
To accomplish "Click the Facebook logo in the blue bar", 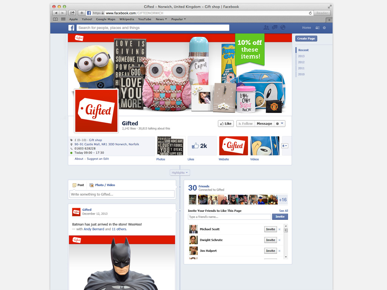I will tap(71, 28).
